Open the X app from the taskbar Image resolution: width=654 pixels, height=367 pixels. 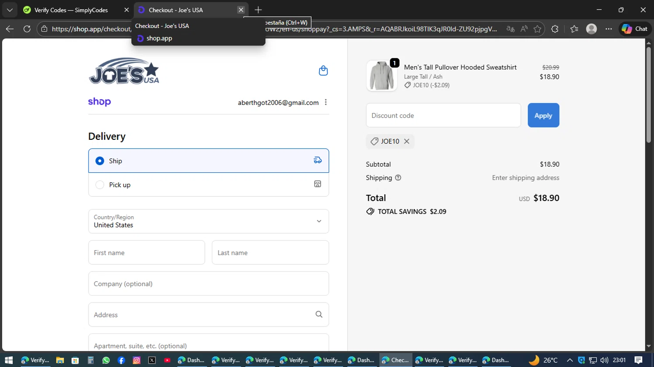pos(152,360)
